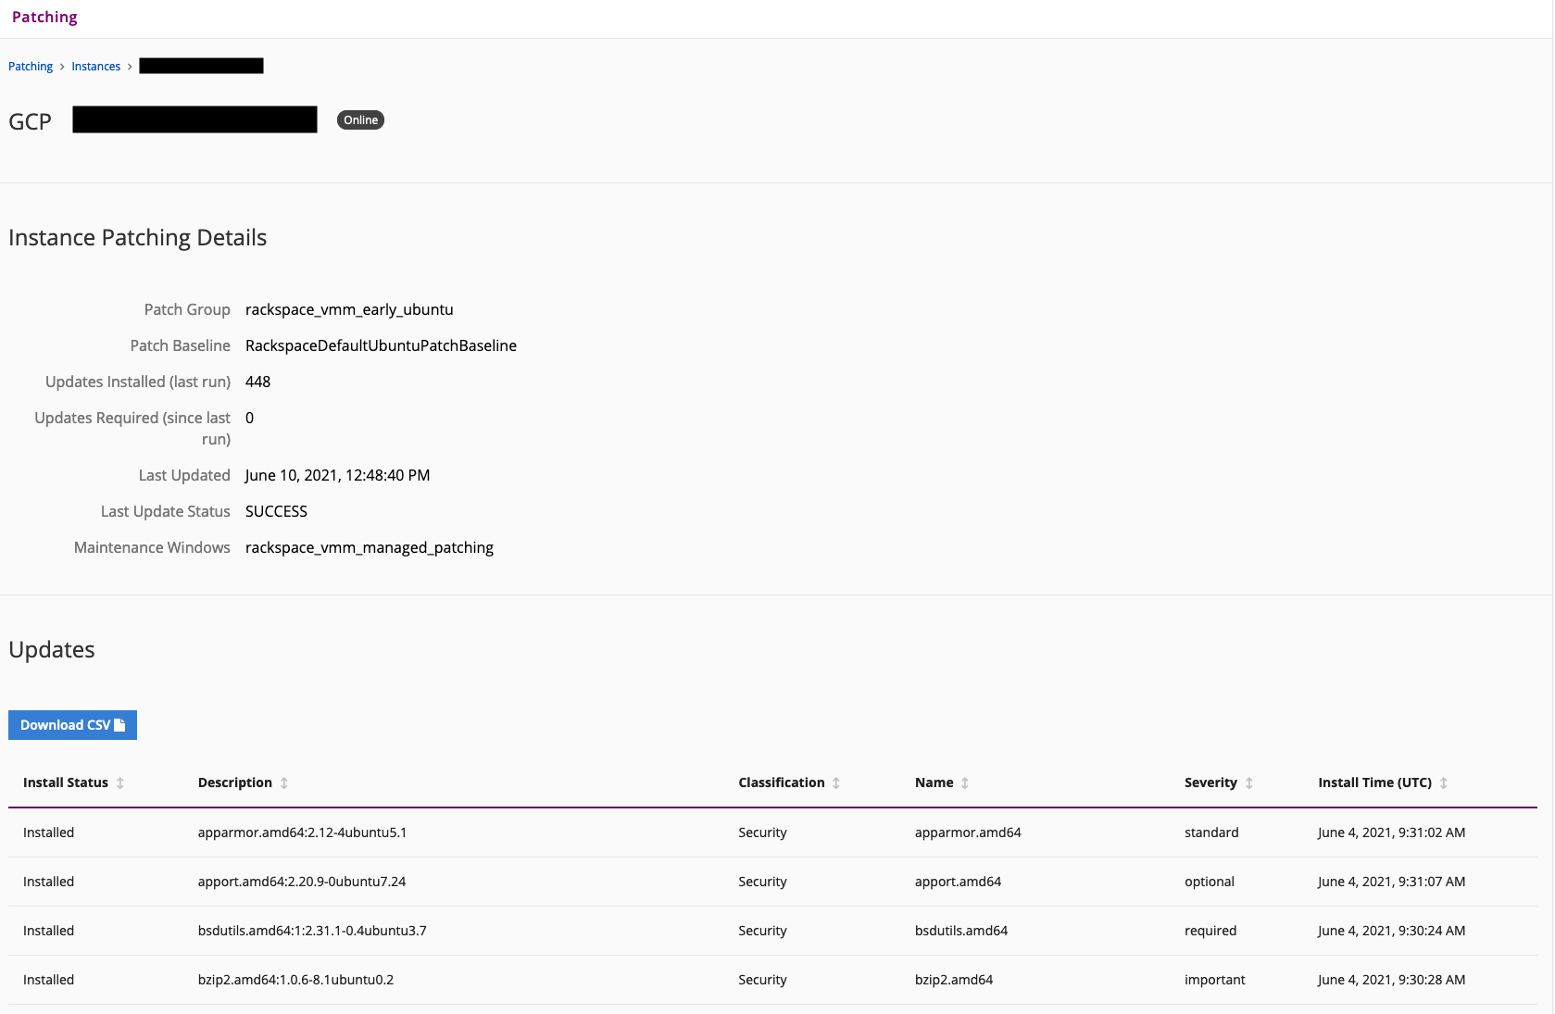
Task: Toggle sort order on the Severity column
Action: 1250,782
